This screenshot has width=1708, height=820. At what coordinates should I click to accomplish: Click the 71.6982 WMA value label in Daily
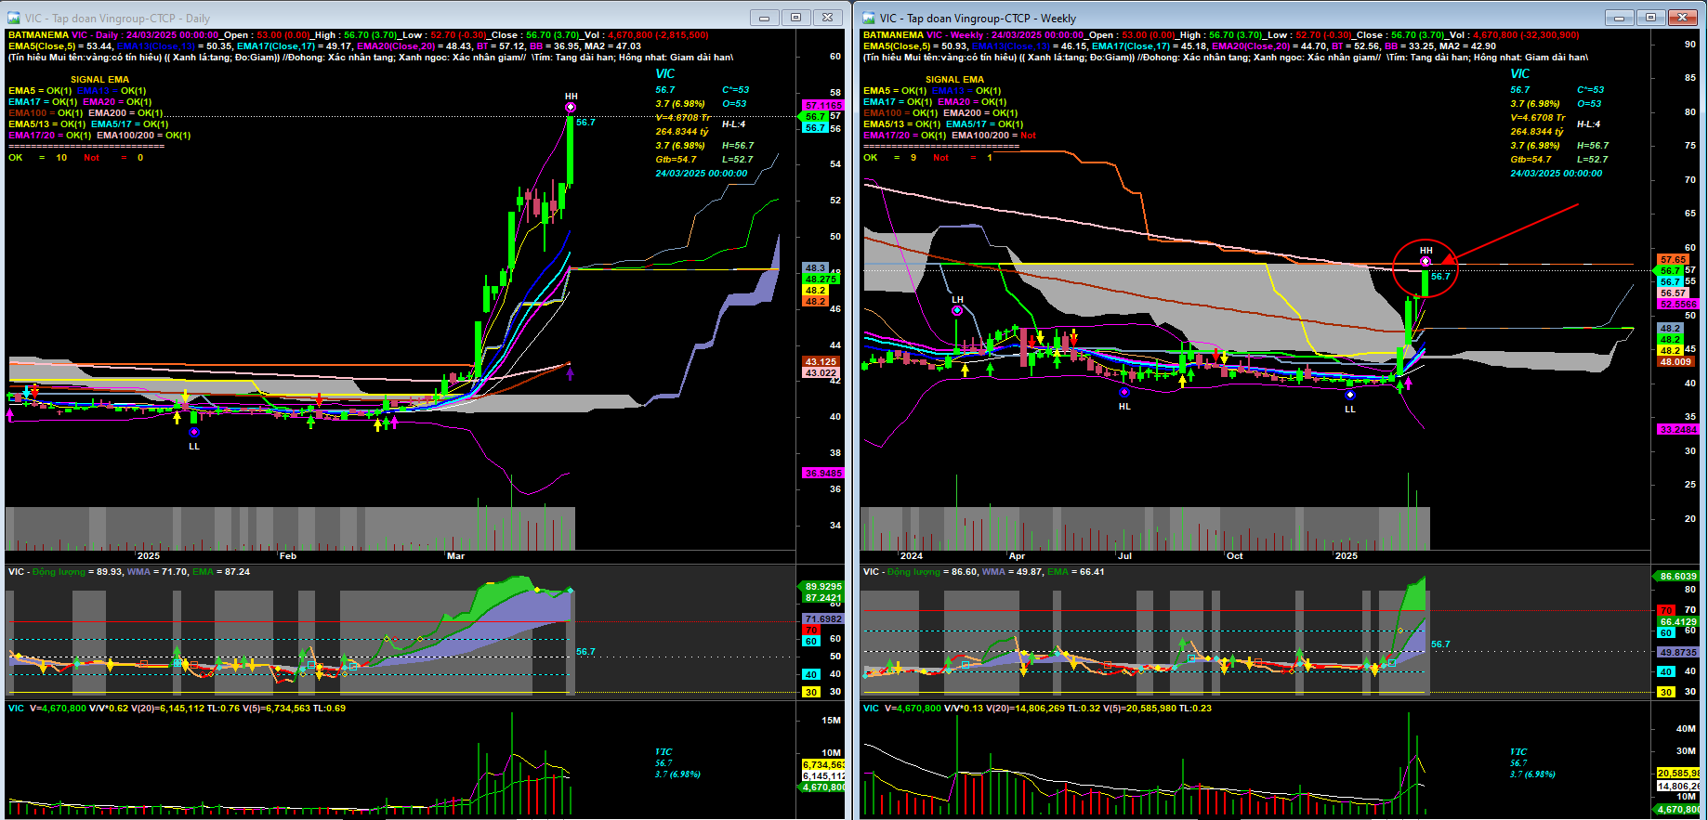coord(822,619)
